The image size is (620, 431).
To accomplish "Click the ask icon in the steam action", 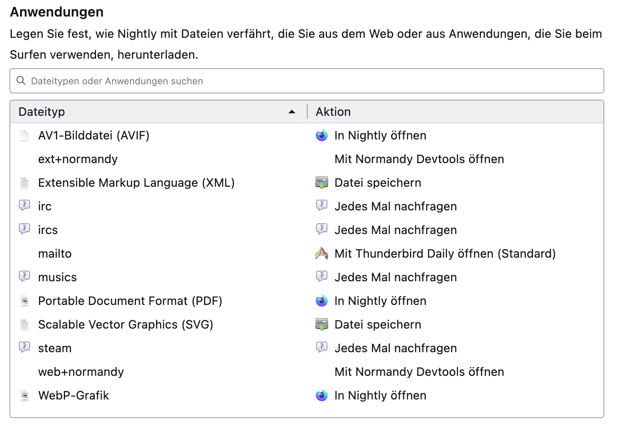I will 322,348.
